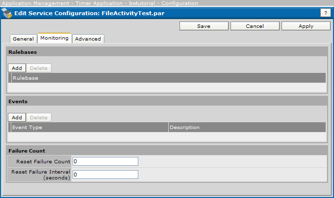Image resolution: width=334 pixels, height=198 pixels.
Task: Click Delete in the Rulebases section
Action: coord(39,68)
